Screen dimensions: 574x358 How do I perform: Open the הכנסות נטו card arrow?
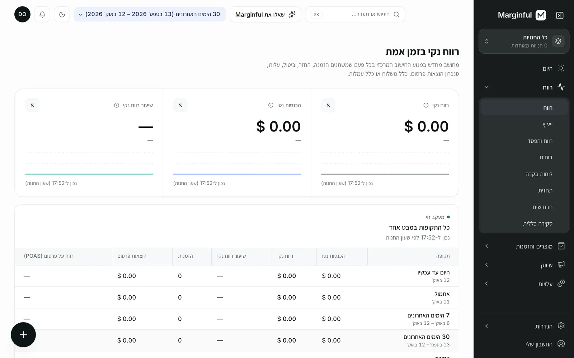click(x=180, y=105)
